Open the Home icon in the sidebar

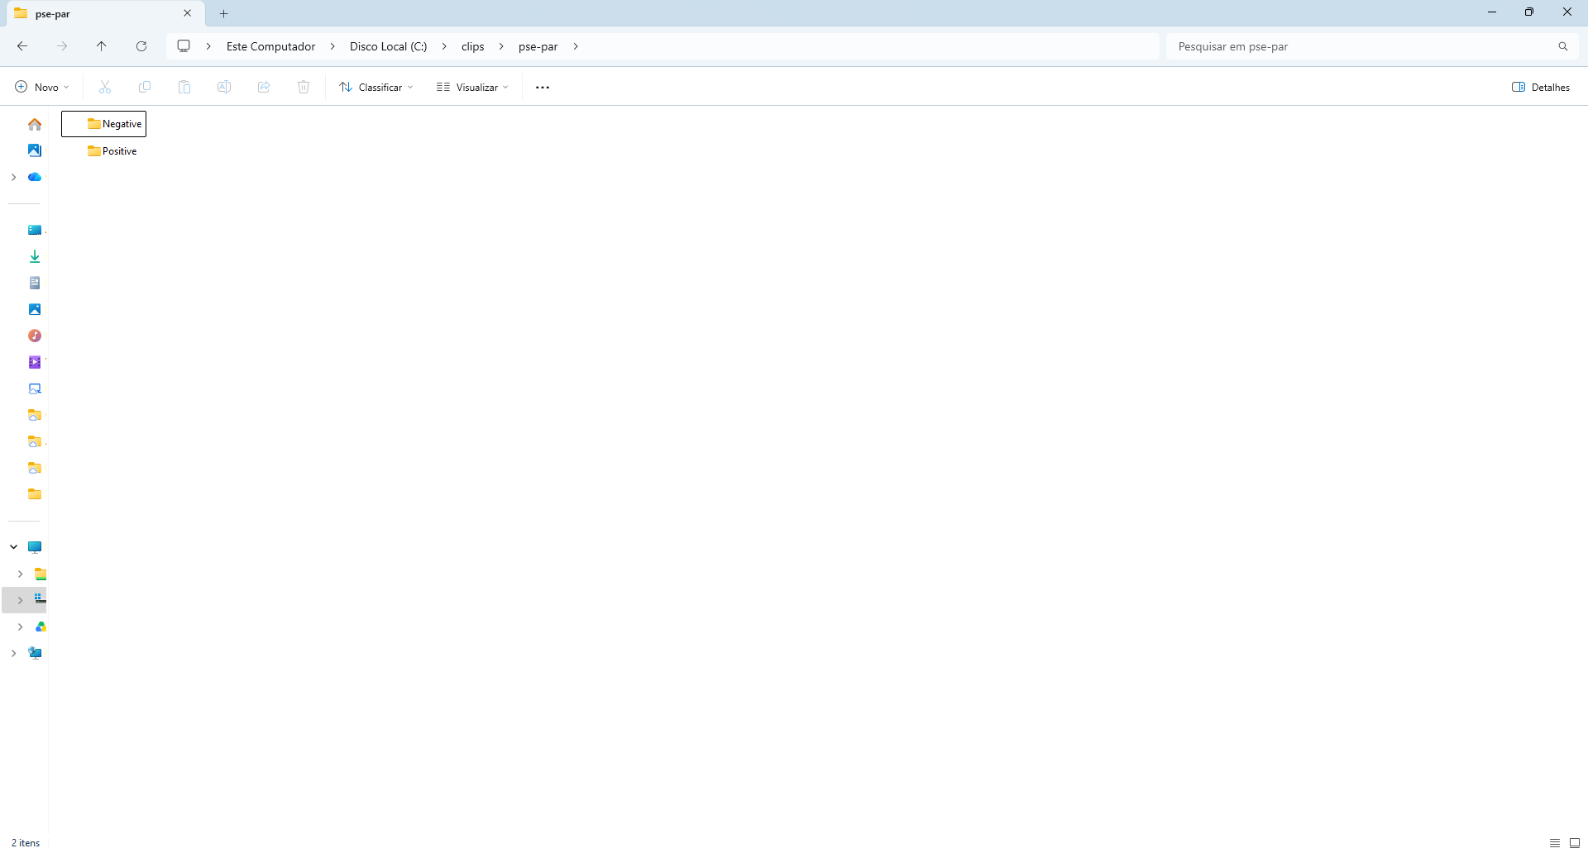pos(35,124)
